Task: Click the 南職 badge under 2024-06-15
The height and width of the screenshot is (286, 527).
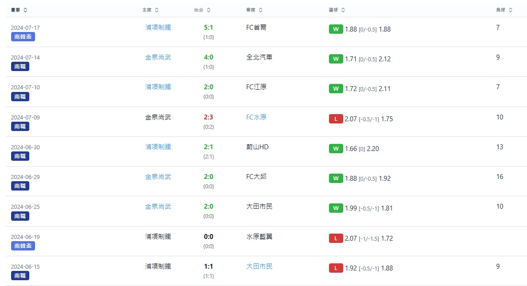Action: click(x=20, y=275)
